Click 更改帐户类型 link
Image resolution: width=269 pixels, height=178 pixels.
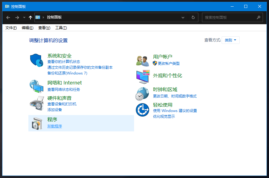169,63
